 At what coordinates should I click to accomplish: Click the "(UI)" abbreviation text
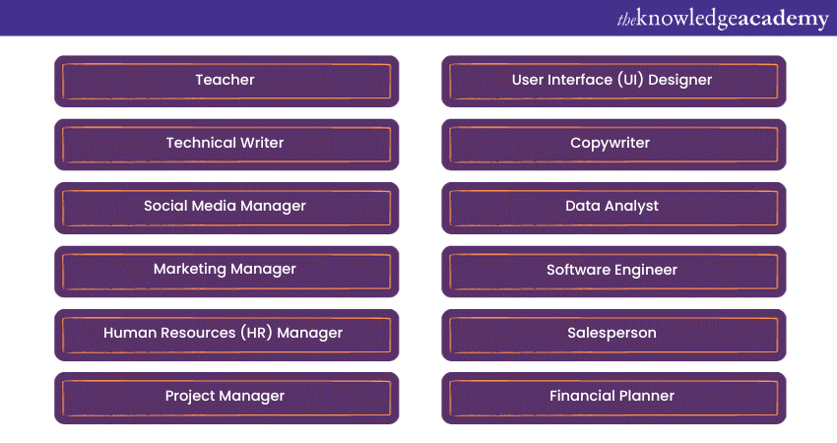pyautogui.click(x=638, y=80)
